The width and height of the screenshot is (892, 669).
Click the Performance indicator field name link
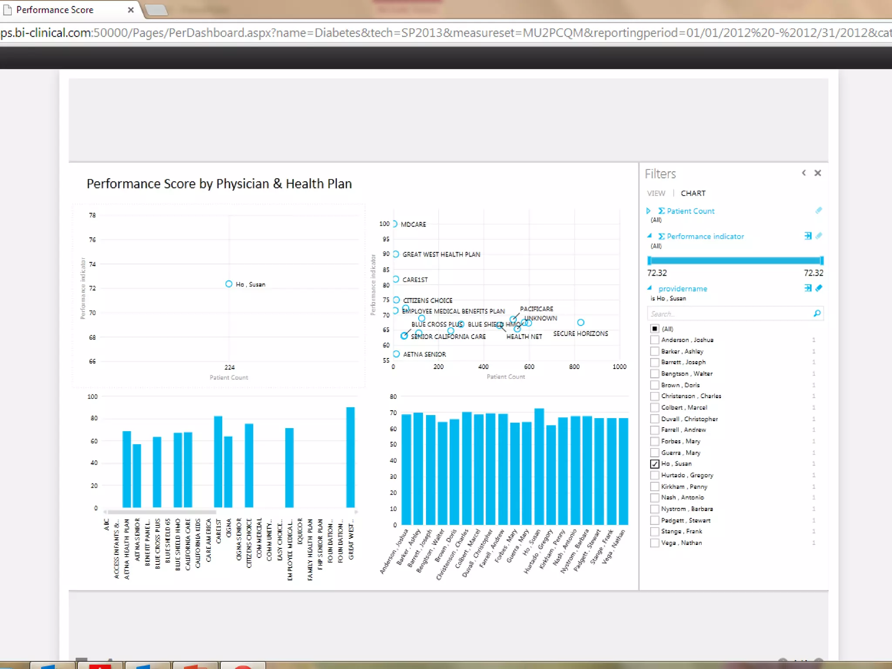pyautogui.click(x=705, y=237)
